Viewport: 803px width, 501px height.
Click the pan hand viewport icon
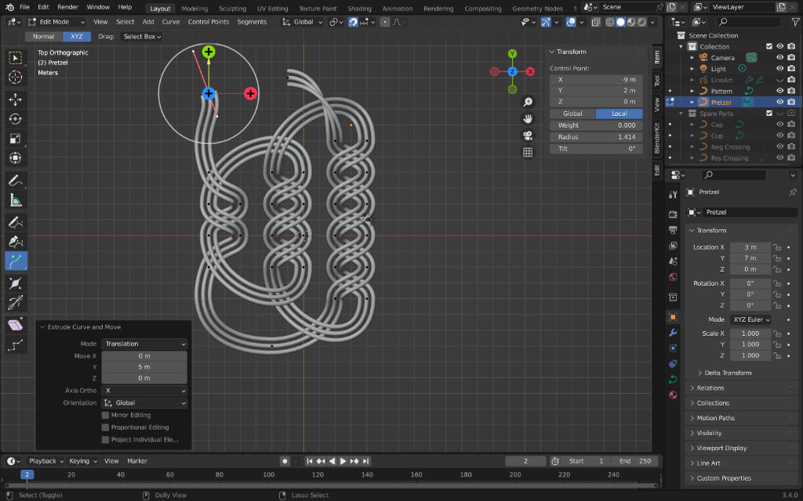tap(528, 119)
